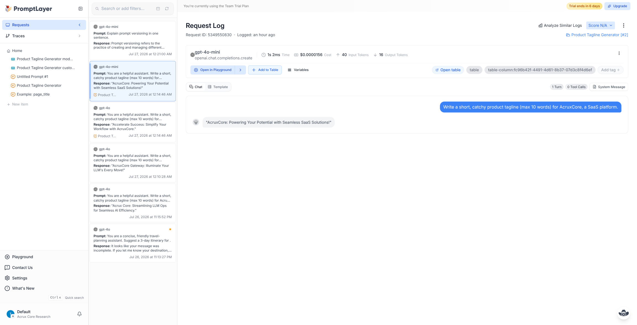Viewport: 637px width, 325px height.
Task: Click the Analyze Similar Logs chart icon
Action: tap(540, 25)
